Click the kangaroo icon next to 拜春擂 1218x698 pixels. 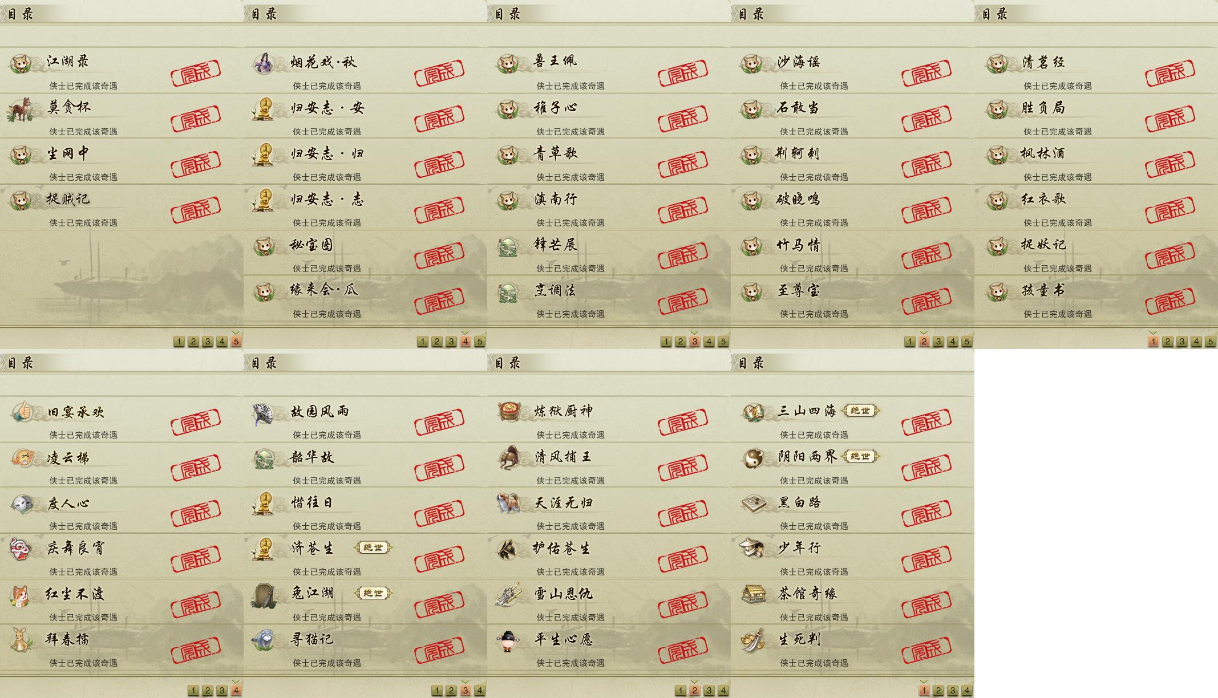pos(21,639)
